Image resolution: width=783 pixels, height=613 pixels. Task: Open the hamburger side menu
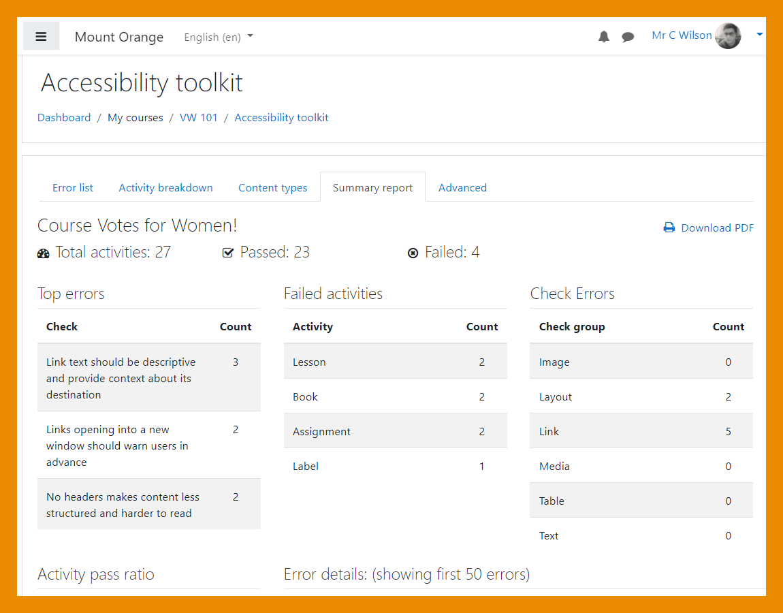click(x=41, y=37)
